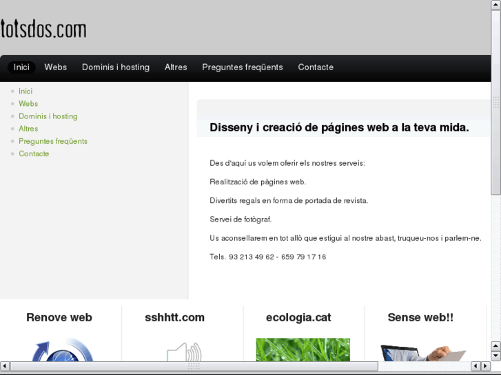
Task: Click the Servei de fotògraf line
Action: pos(241,219)
